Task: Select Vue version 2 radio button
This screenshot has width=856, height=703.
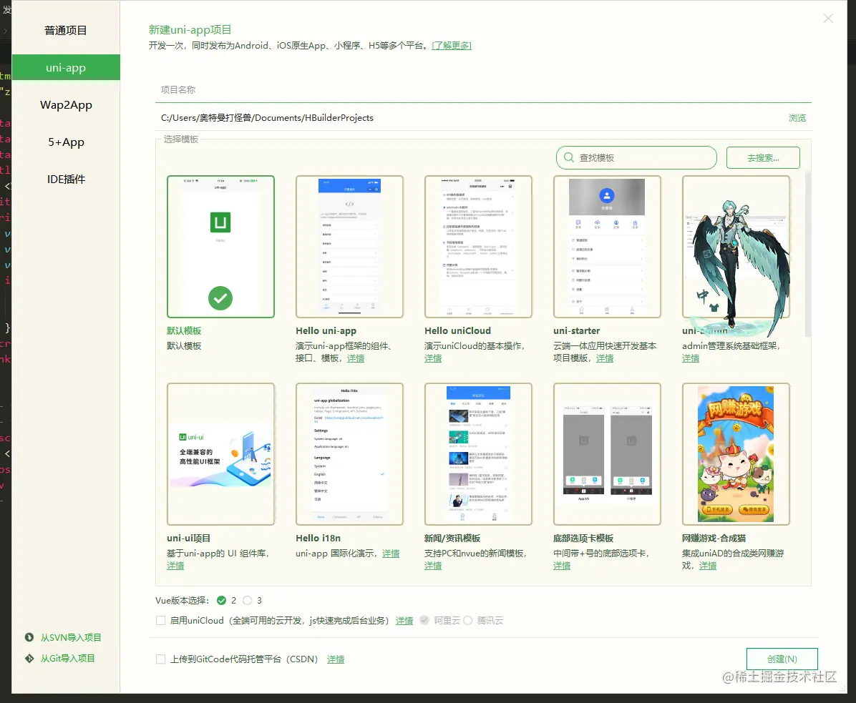Action: tap(221, 601)
